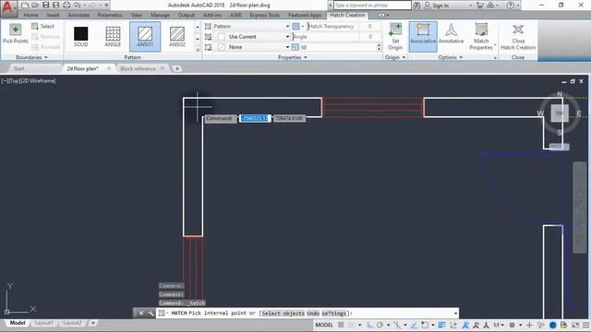This screenshot has height=332, width=591.
Task: Open the Help question mark icon
Action: coord(510,6)
